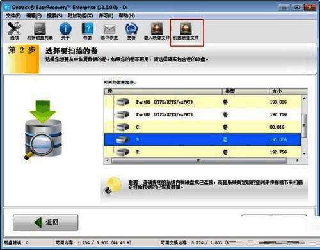Click the 193.00G size of Part01
Screen dimensions: 320x250
(278, 102)
